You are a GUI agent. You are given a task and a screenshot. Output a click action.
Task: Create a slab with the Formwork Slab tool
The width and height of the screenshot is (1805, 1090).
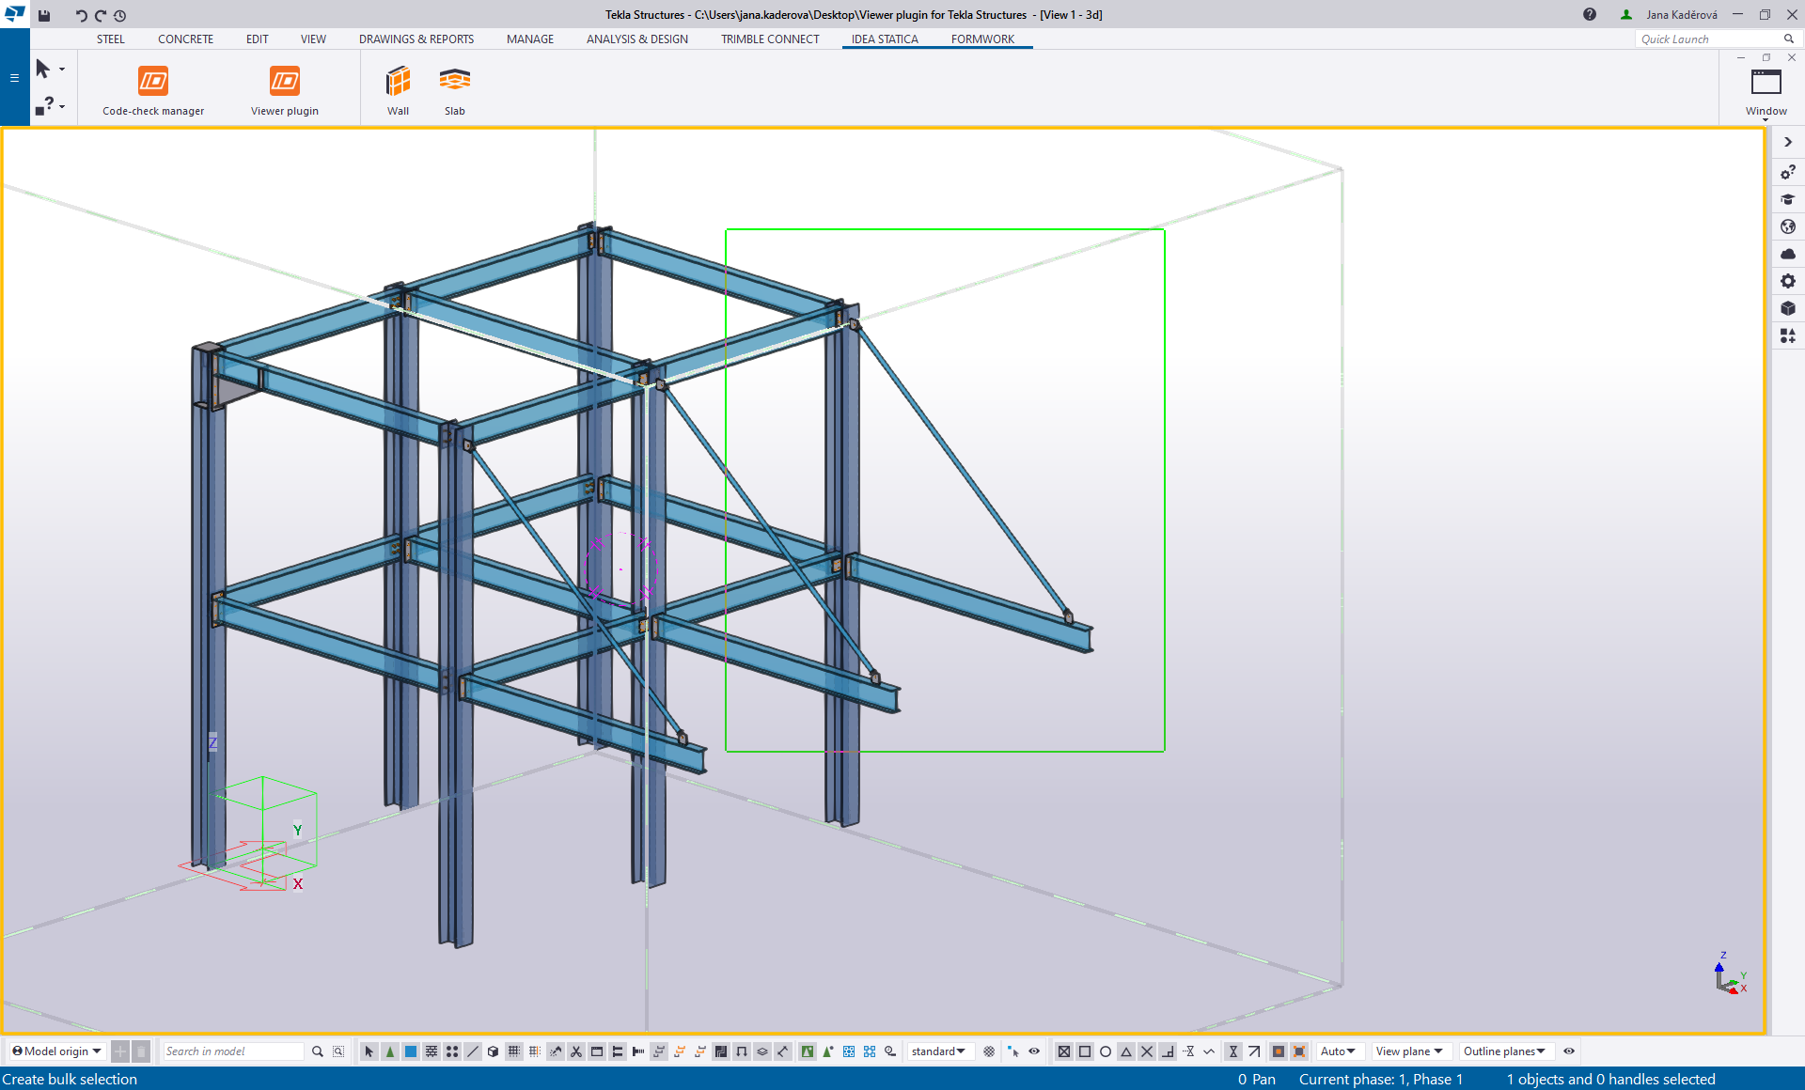pyautogui.click(x=454, y=88)
